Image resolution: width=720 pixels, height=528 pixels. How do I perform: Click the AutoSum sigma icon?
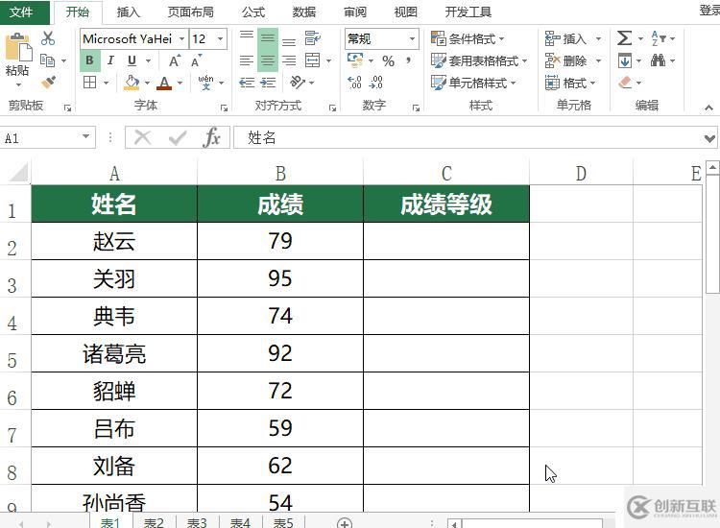point(625,38)
